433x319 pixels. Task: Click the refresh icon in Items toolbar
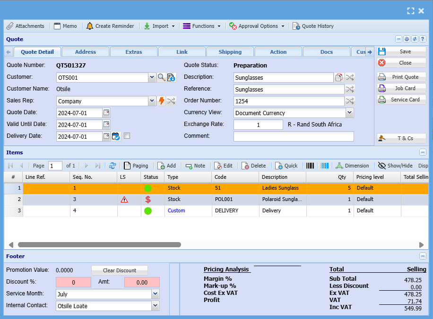[113, 166]
